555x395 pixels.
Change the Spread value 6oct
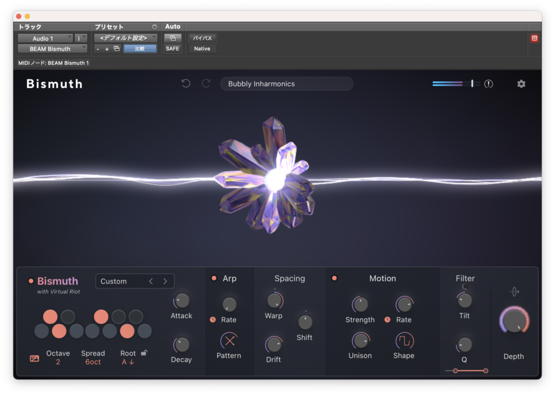click(93, 362)
